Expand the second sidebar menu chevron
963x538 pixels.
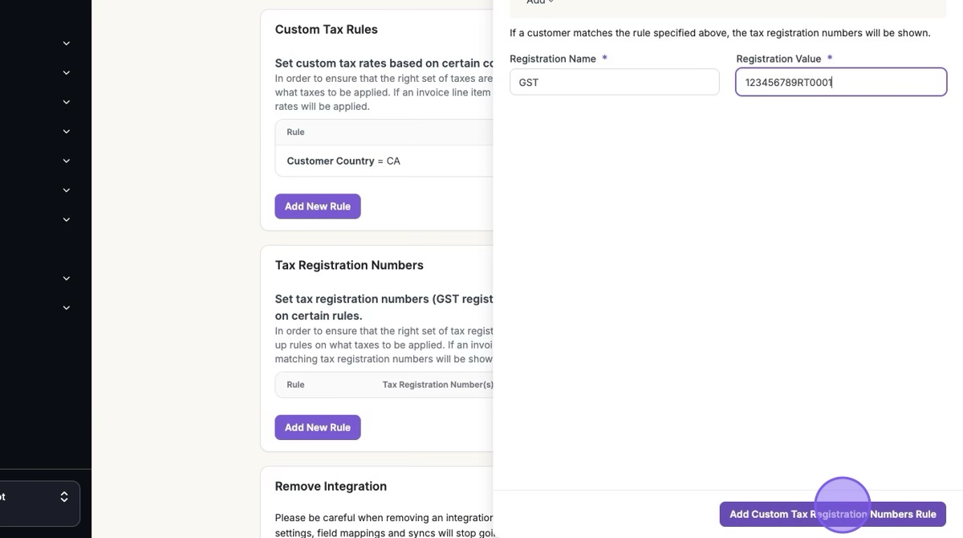pos(67,73)
